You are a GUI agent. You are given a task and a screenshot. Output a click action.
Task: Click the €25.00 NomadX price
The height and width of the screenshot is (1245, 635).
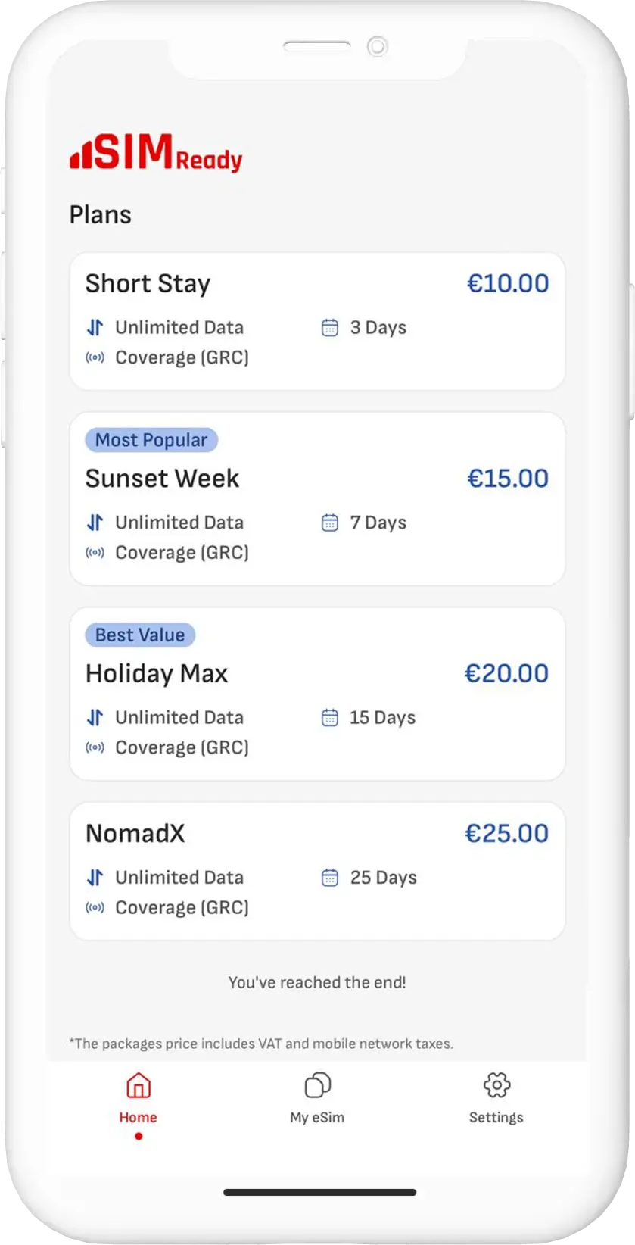[x=506, y=834]
